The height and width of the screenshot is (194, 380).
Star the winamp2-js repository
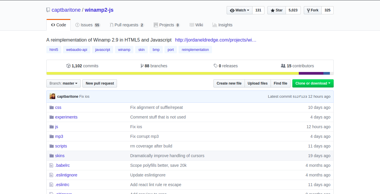276,10
